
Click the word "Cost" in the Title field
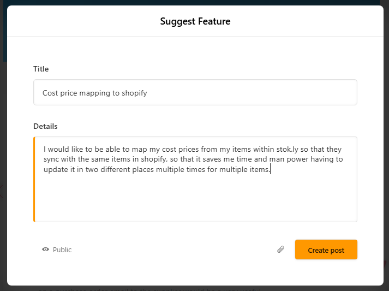[x=50, y=93]
